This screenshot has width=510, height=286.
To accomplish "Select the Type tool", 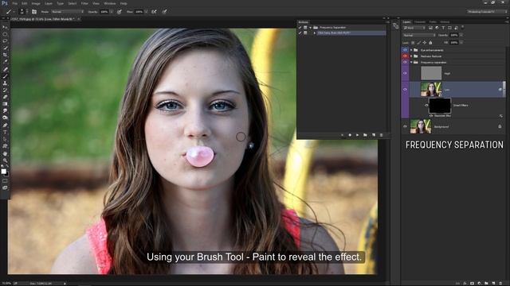I will pyautogui.click(x=5, y=132).
